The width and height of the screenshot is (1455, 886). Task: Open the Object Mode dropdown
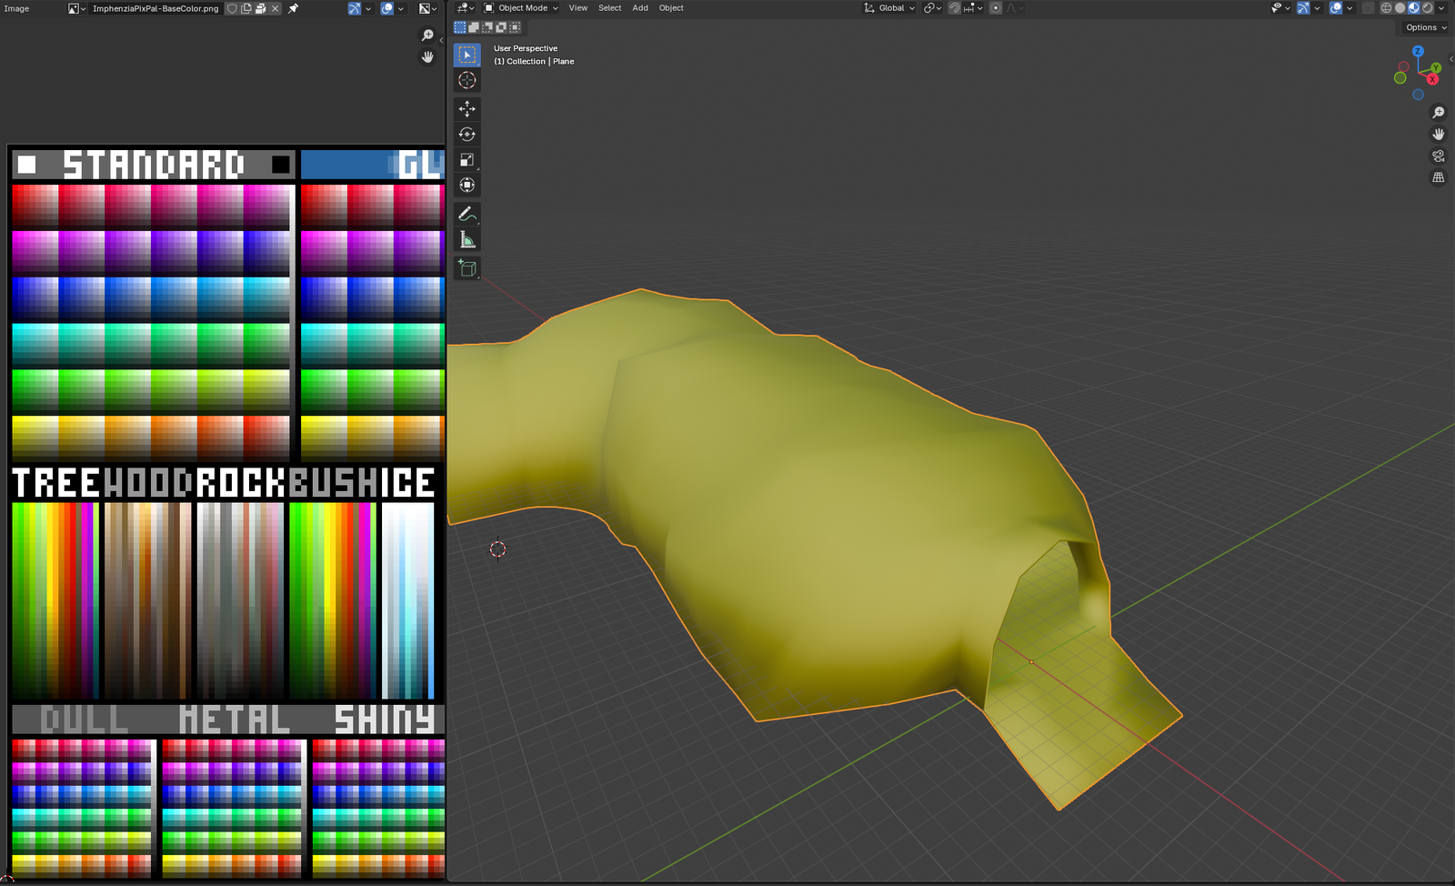click(521, 8)
